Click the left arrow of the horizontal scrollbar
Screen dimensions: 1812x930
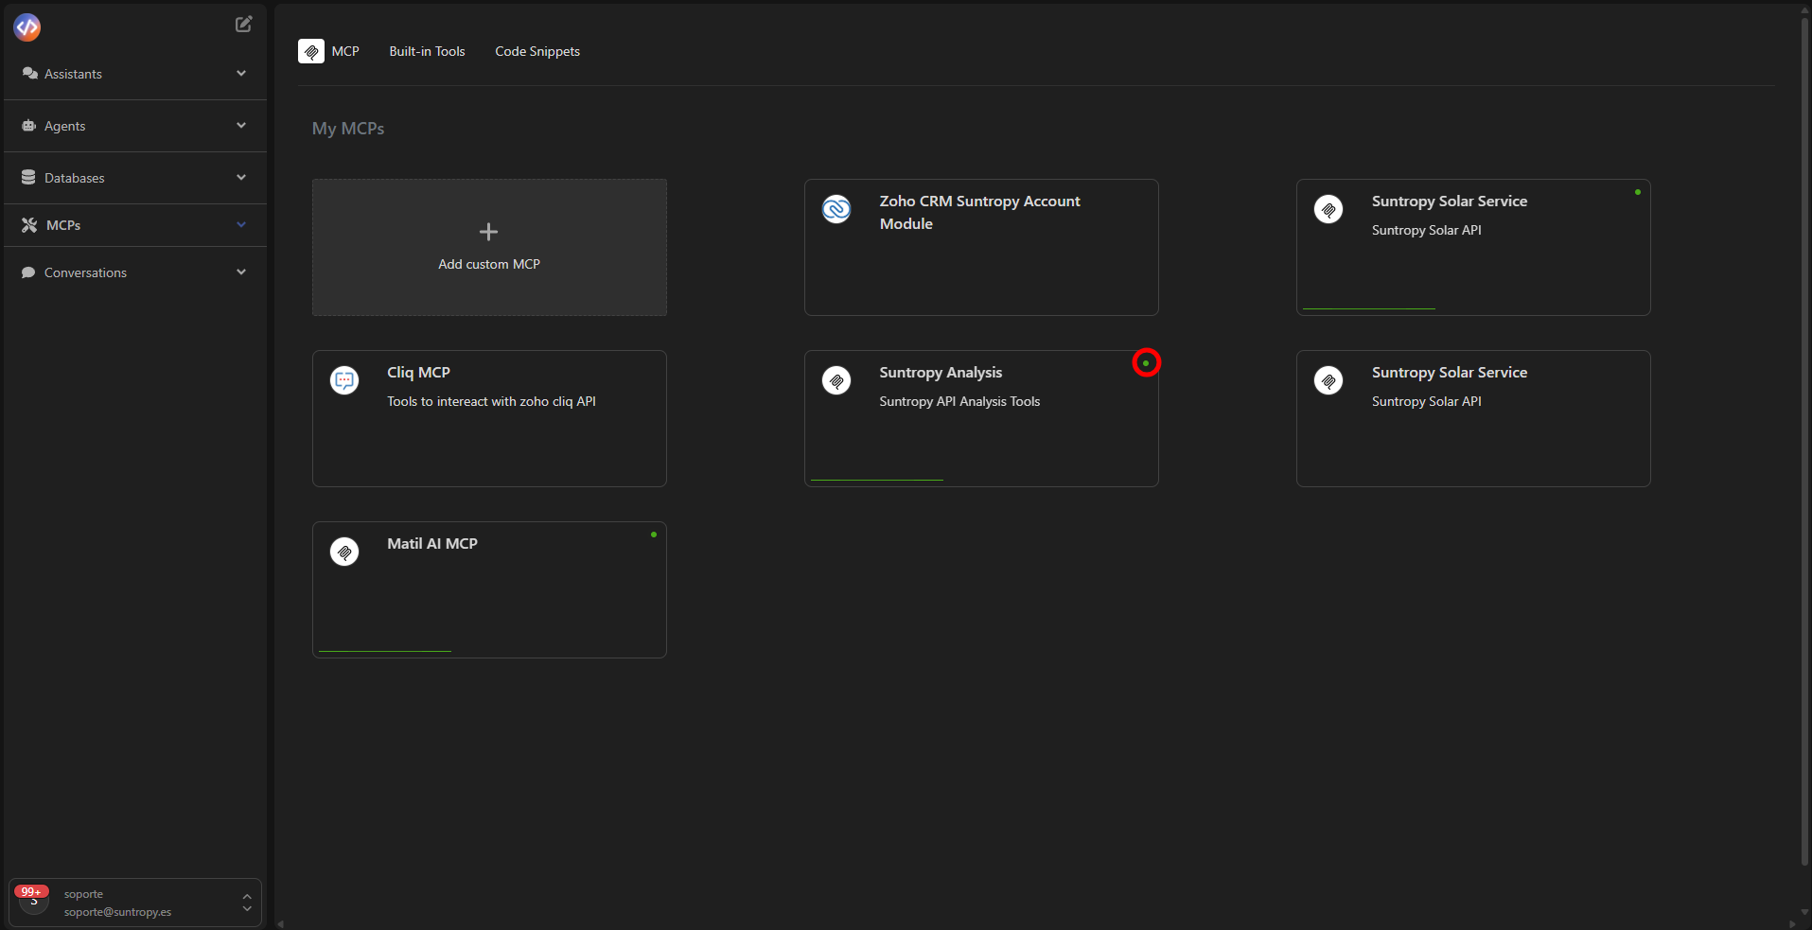(280, 923)
